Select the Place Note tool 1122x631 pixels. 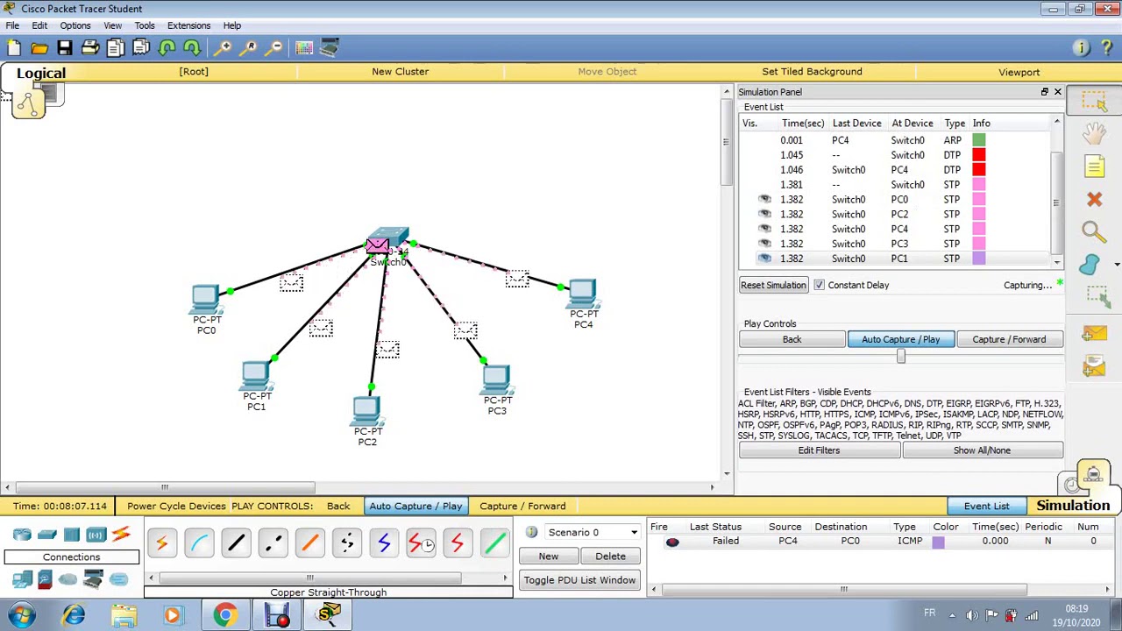(1094, 167)
